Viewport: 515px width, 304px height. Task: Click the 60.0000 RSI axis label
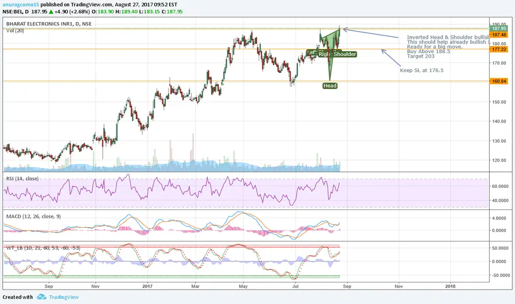point(500,186)
